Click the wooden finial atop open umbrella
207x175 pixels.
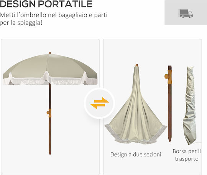coord(50,53)
